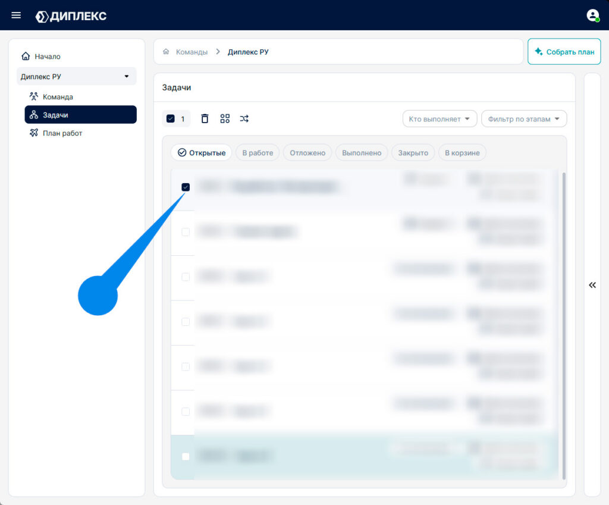Image resolution: width=609 pixels, height=505 pixels.
Task: Open the Кто выполняет dropdown
Action: pos(440,119)
